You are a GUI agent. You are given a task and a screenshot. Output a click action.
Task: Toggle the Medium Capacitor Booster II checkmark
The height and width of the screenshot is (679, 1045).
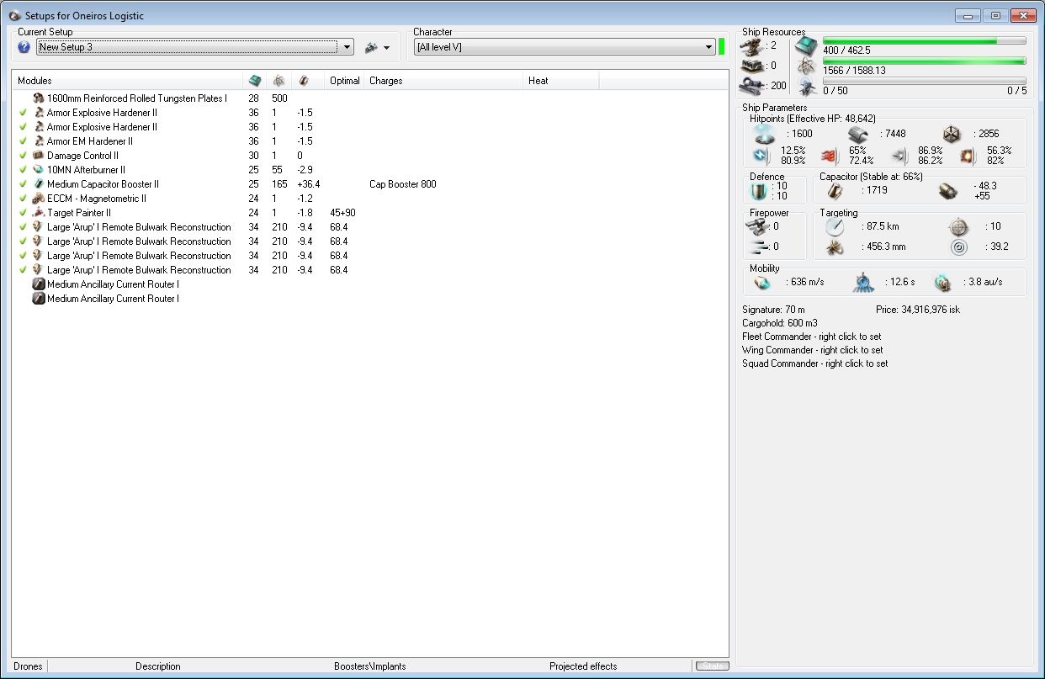(24, 184)
